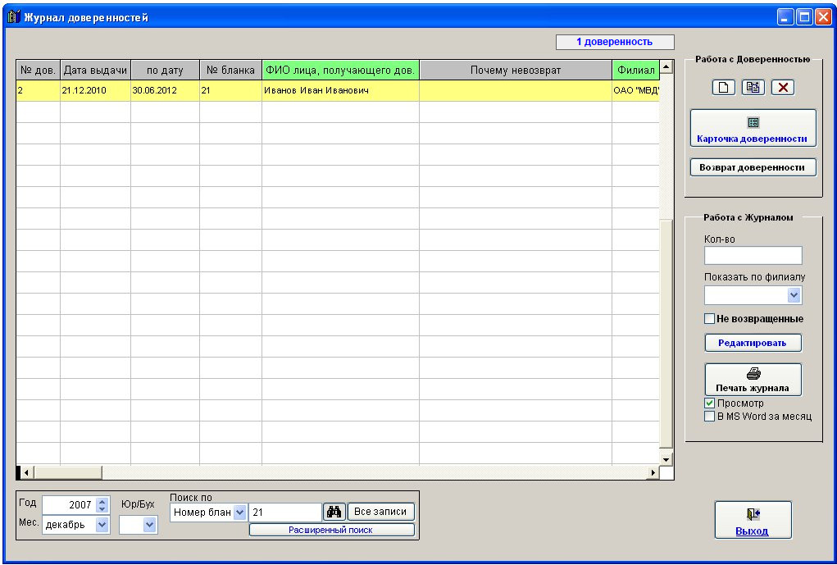837x565 pixels.
Task: Click the horizontal scrollbar right arrow
Action: (653, 472)
